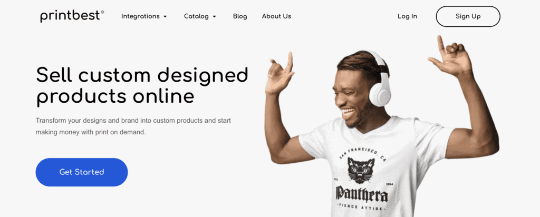This screenshot has height=217, width=540.
Task: Click the black cat graphic on the t-shirt
Action: click(361, 170)
